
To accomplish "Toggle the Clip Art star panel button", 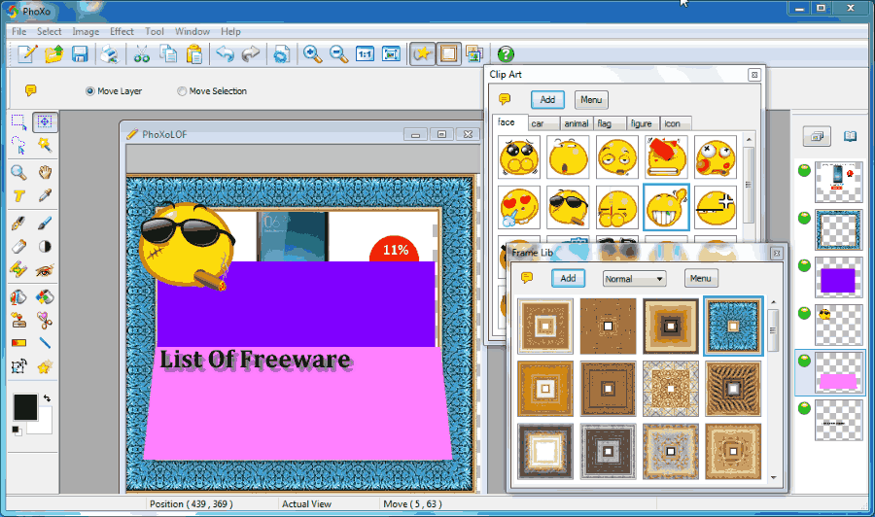I will [x=423, y=54].
